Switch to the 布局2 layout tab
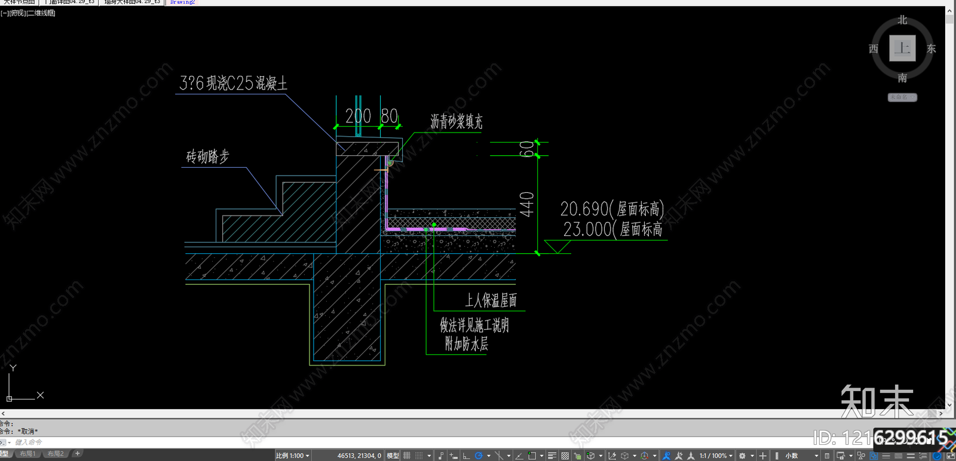 (56, 454)
